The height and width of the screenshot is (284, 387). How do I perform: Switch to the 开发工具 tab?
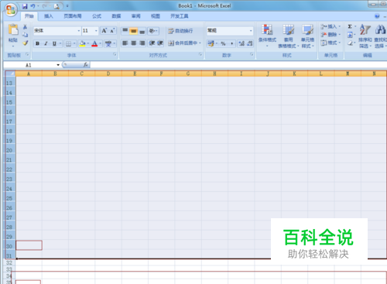tap(180, 16)
